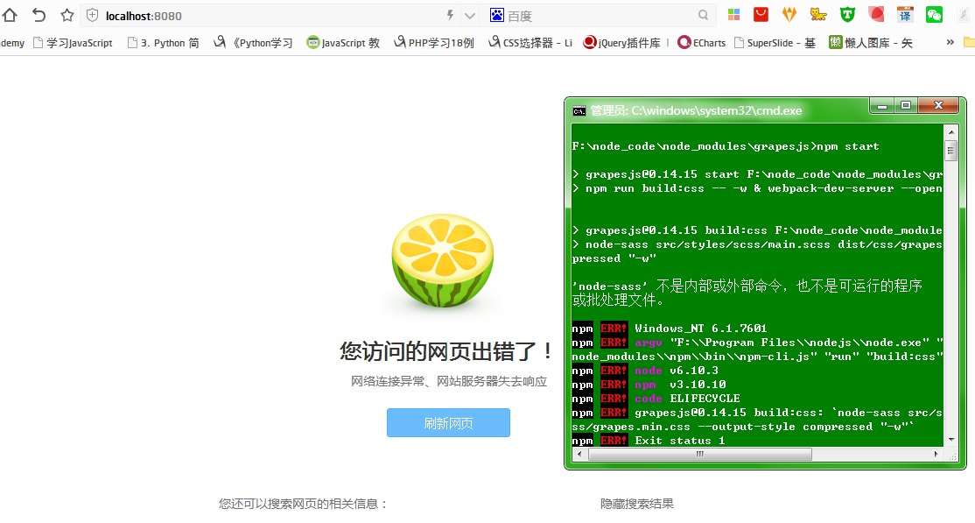Click the favorites star icon
The image size is (975, 523).
pos(67,15)
